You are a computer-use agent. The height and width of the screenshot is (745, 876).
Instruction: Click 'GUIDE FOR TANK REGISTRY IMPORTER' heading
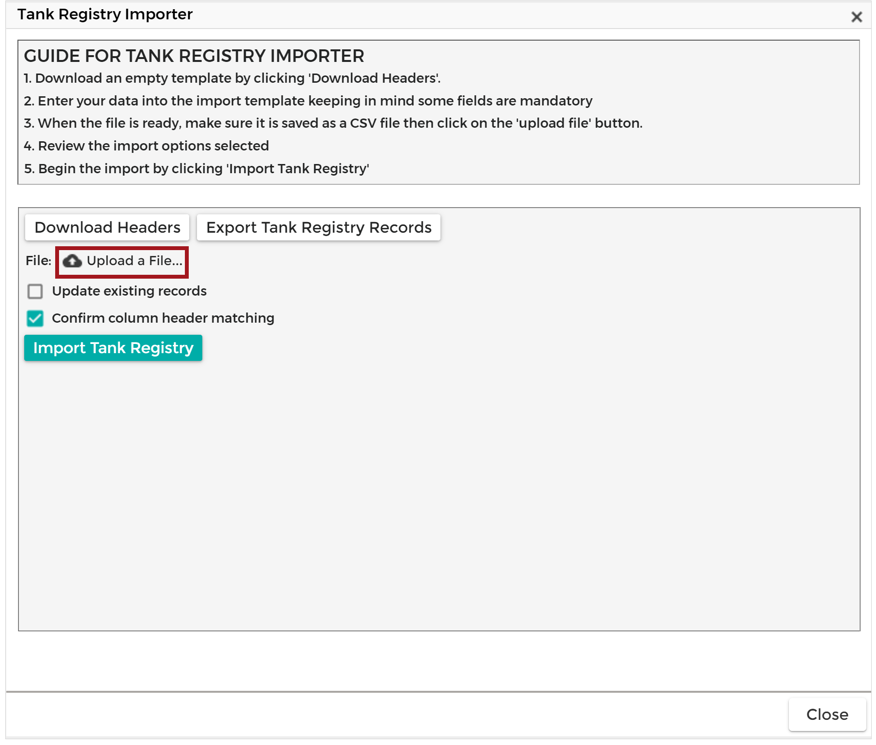click(194, 56)
